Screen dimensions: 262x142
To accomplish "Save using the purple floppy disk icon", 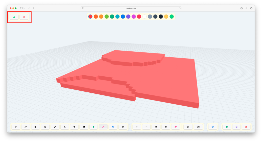I will click(x=236, y=127).
